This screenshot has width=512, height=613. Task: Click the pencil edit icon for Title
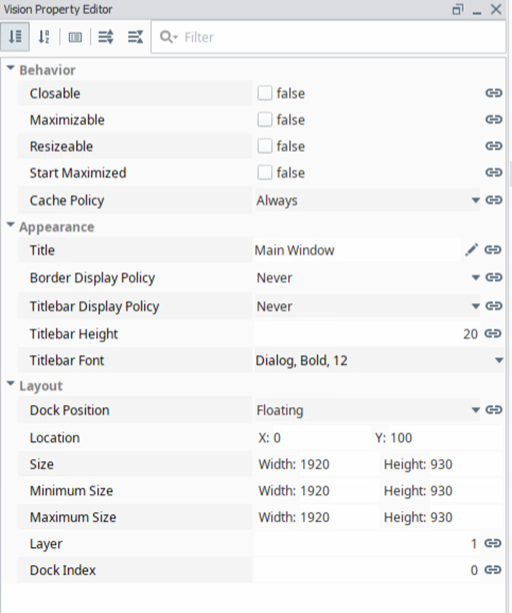471,250
